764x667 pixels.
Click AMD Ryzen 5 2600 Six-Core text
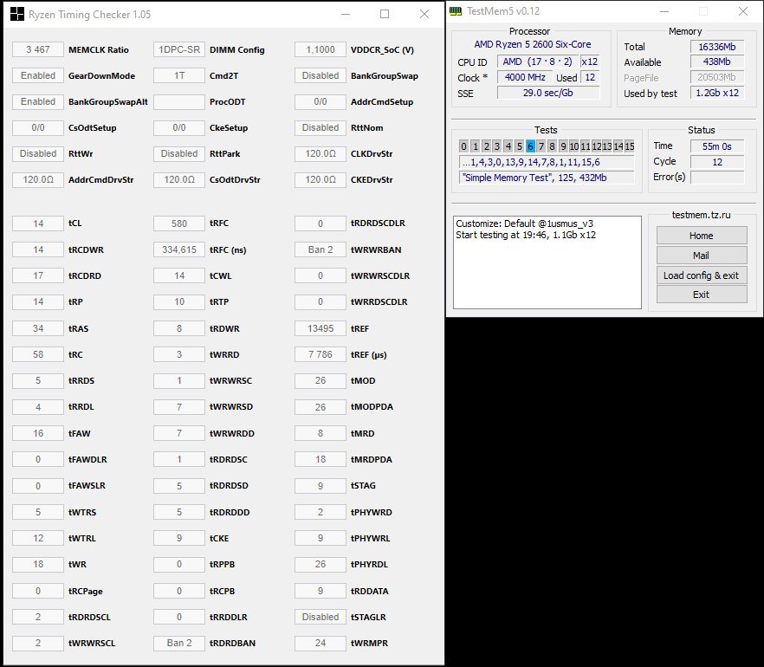(532, 44)
